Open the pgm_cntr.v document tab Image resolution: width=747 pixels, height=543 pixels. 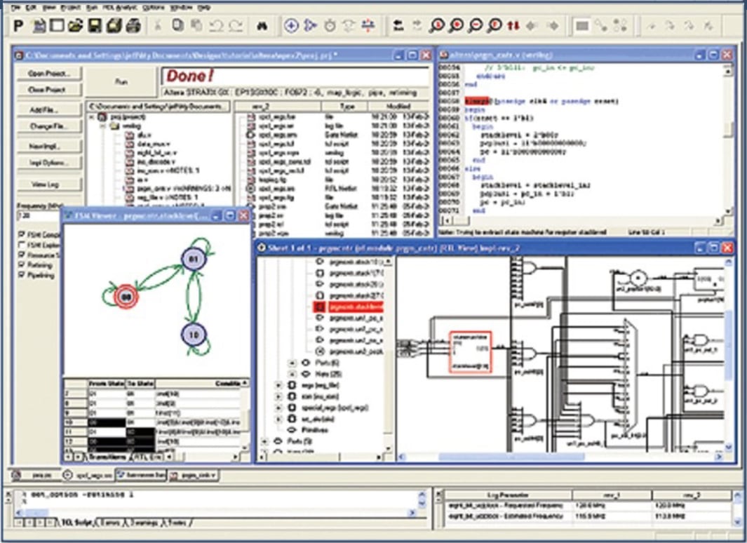194,475
